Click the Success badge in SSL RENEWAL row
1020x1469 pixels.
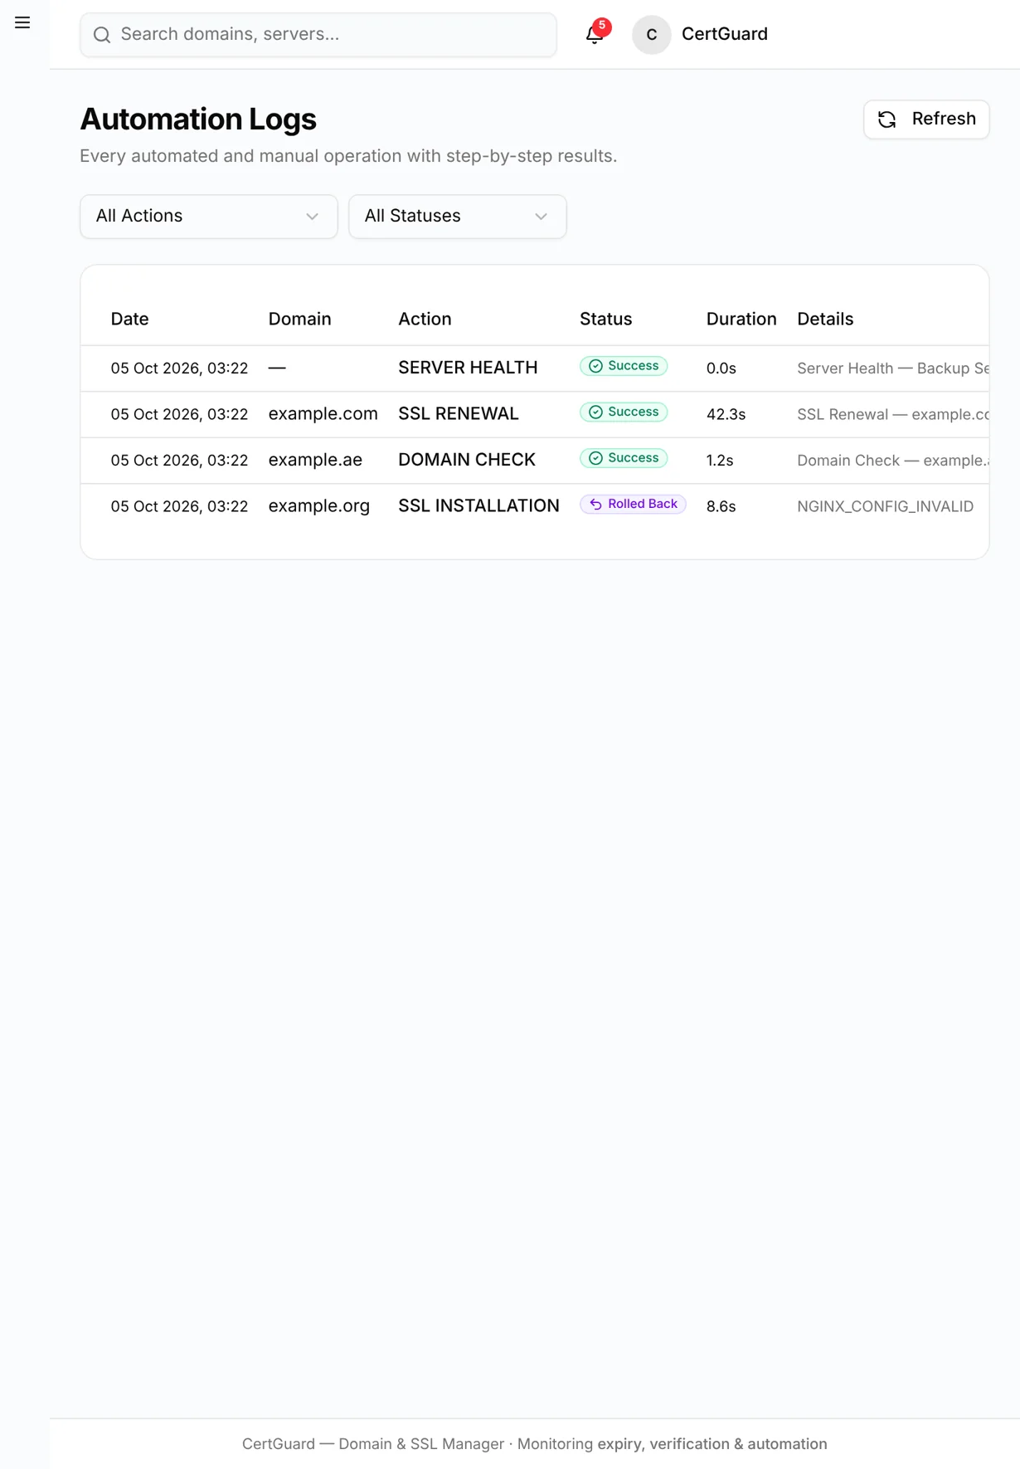pos(624,412)
